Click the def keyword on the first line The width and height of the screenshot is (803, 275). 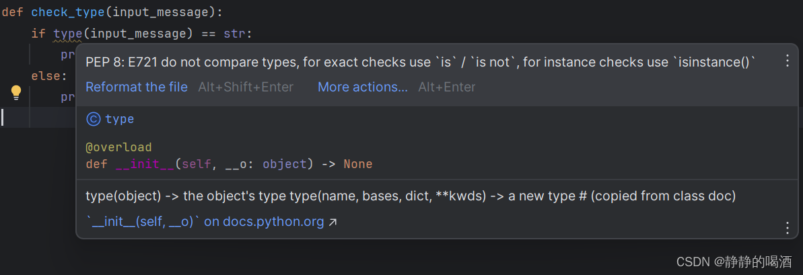pos(13,12)
